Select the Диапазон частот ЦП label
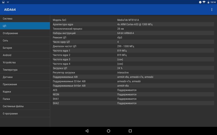217x135 pixels. (64, 46)
